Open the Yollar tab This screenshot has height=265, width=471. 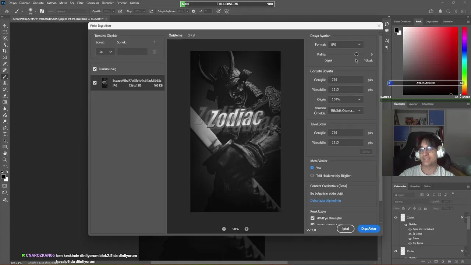(x=427, y=186)
